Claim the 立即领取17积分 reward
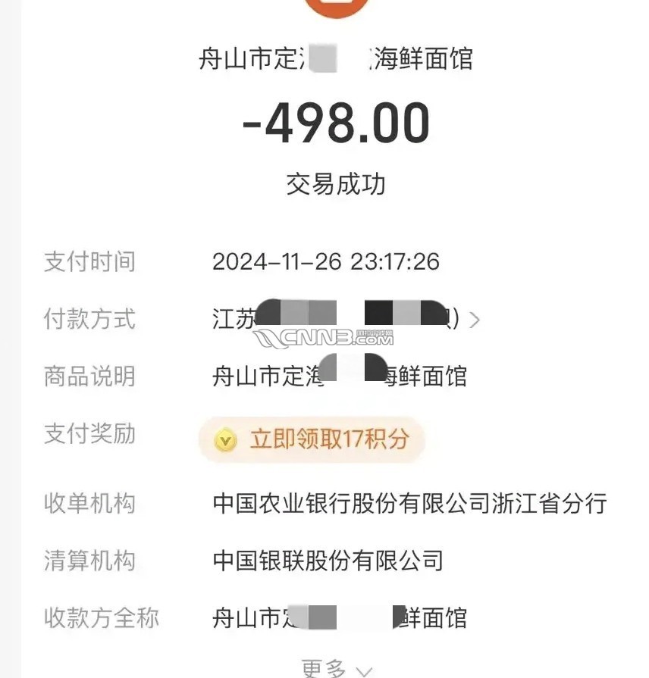 [312, 439]
